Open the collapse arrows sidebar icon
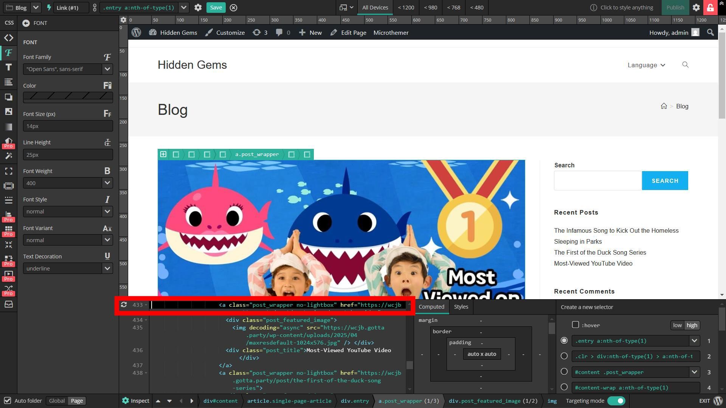 click(8, 245)
